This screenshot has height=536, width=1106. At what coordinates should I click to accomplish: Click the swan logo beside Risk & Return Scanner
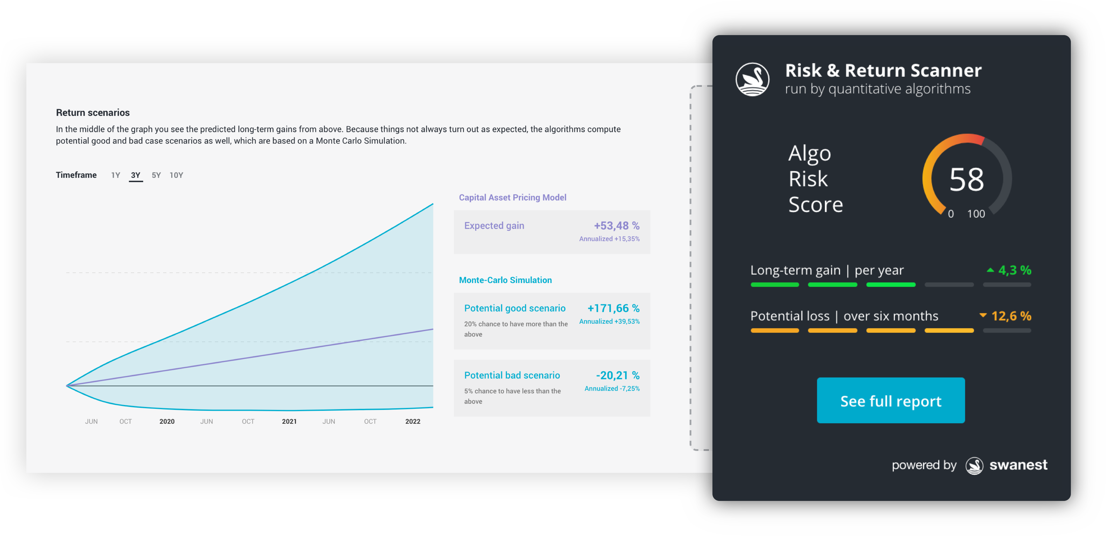point(752,79)
